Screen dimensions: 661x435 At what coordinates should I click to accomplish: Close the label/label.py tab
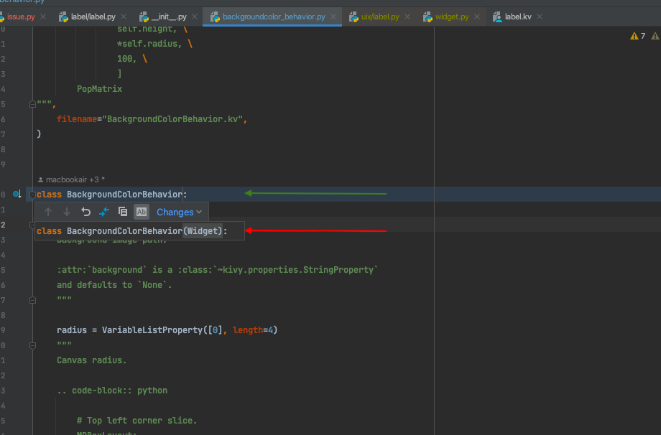click(x=124, y=17)
